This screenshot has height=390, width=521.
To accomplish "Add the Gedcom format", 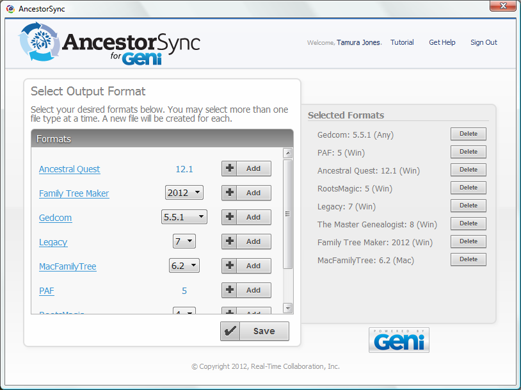I will pyautogui.click(x=246, y=217).
